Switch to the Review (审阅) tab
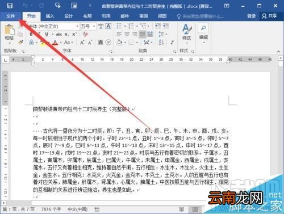The width and height of the screenshot is (284, 214). [144, 16]
